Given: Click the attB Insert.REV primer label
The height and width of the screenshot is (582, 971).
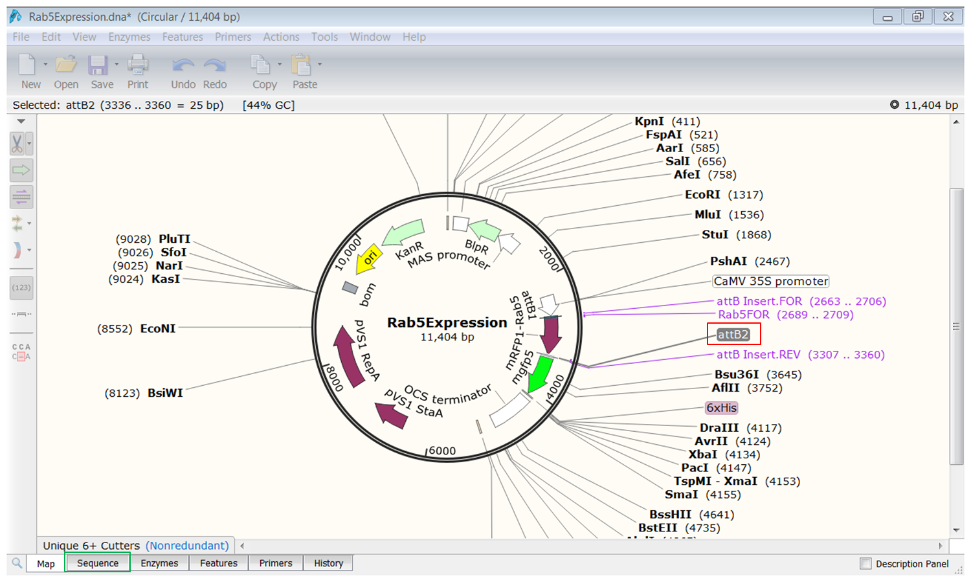Looking at the screenshot, I should tap(801, 355).
